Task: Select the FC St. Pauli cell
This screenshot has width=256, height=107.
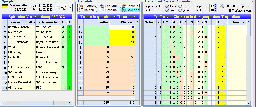Action: pyautogui.click(x=20, y=77)
